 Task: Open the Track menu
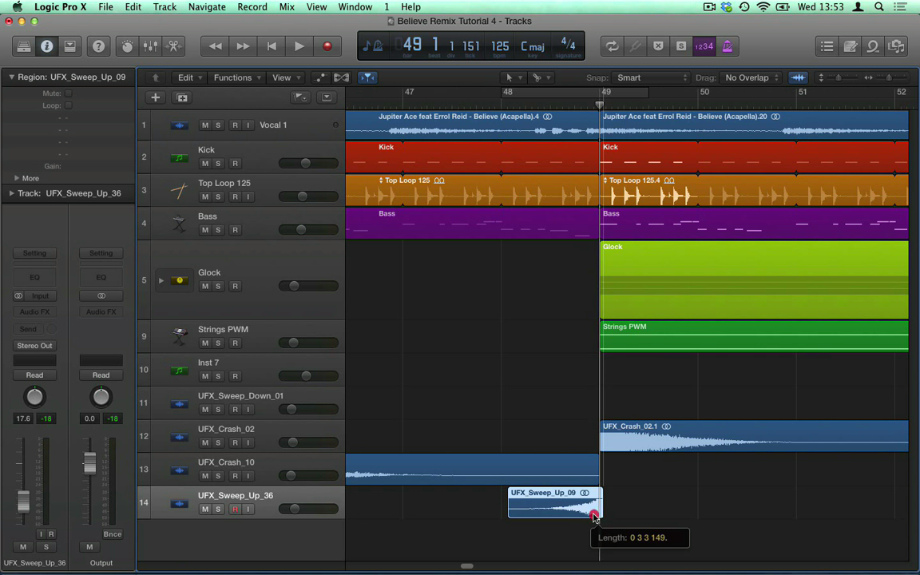point(165,7)
